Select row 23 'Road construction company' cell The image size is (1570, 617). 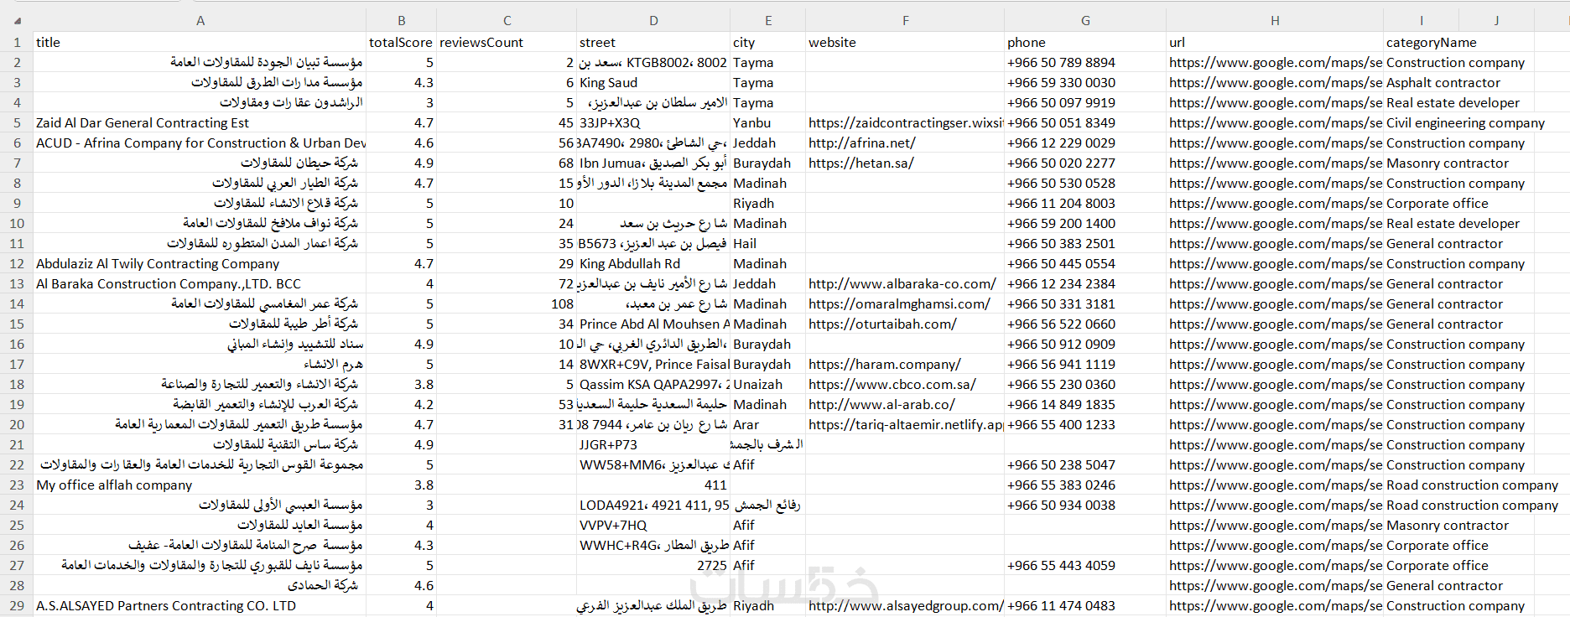coord(1472,485)
